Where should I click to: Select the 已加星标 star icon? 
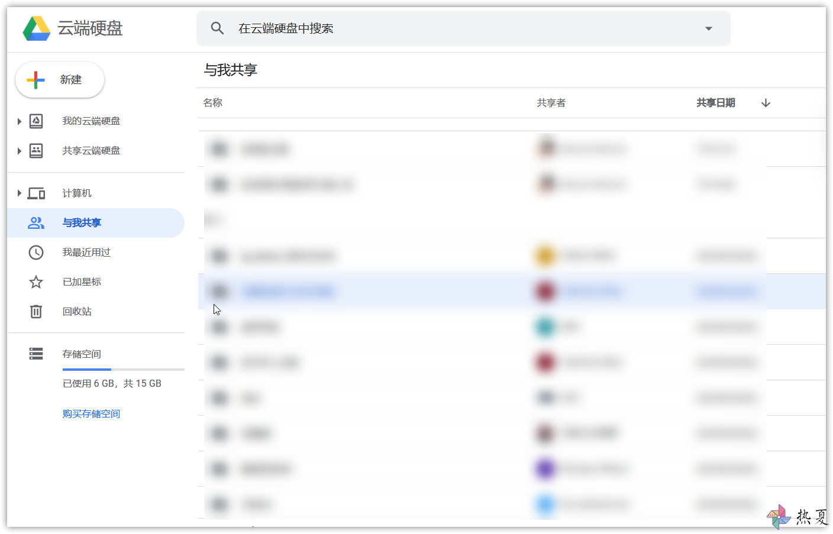click(x=36, y=282)
